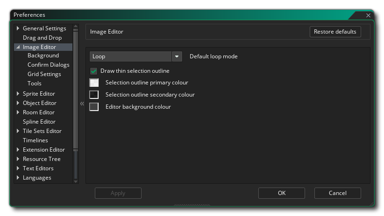
Task: Select Tools under Image Editor
Action: (35, 84)
